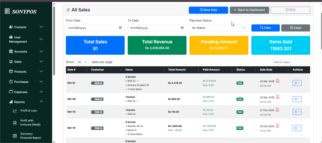Click the Back to Dashboard button
The height and width of the screenshot is (143, 322).
249,10
